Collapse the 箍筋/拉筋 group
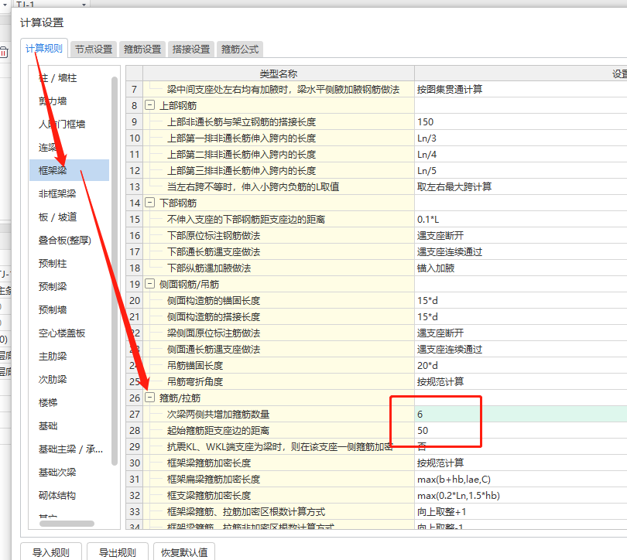This screenshot has width=627, height=560. point(149,398)
